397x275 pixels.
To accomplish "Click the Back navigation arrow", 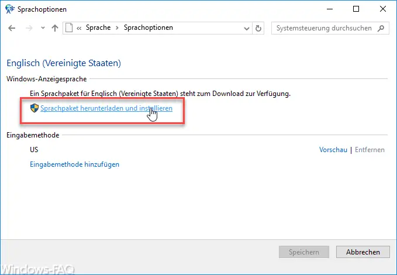I will pos(12,28).
